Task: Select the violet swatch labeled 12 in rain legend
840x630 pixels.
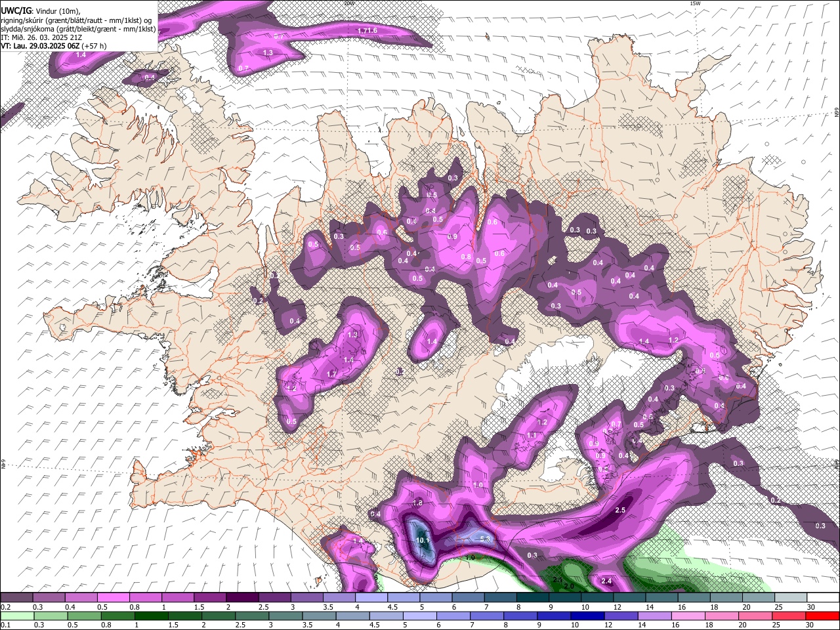Action: (x=620, y=616)
